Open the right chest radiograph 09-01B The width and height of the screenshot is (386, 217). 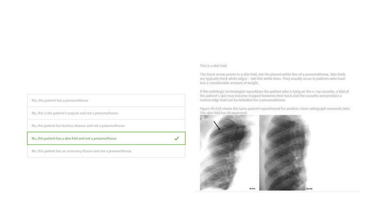coord(284,152)
